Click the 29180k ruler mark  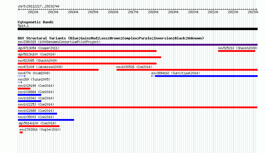click(x=153, y=12)
